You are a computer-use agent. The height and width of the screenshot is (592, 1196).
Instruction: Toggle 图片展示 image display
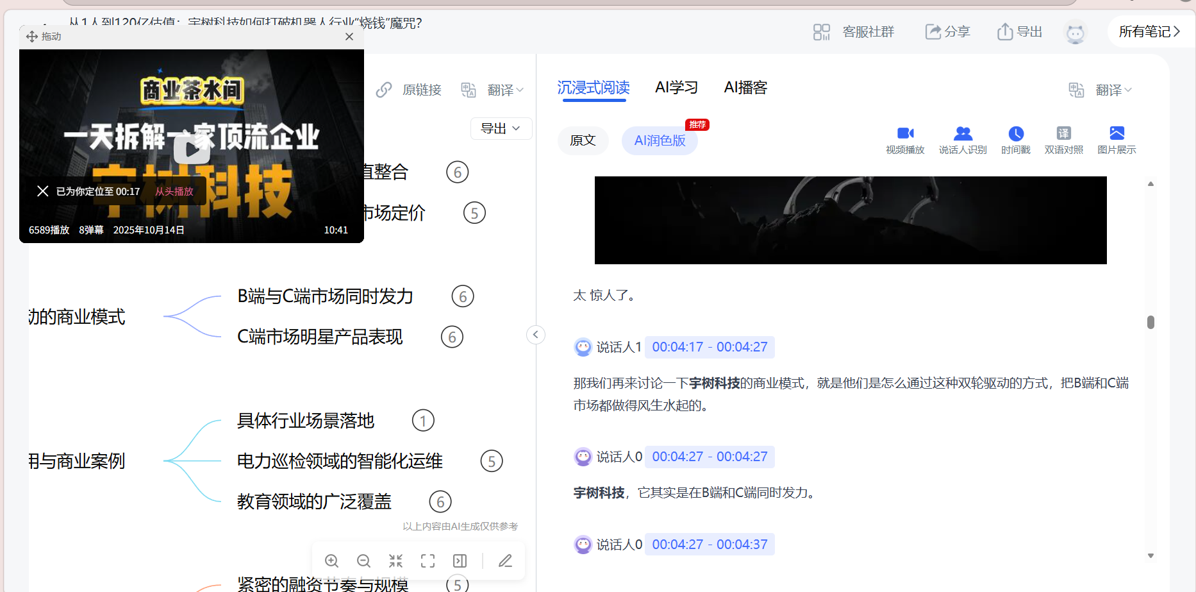pos(1117,140)
